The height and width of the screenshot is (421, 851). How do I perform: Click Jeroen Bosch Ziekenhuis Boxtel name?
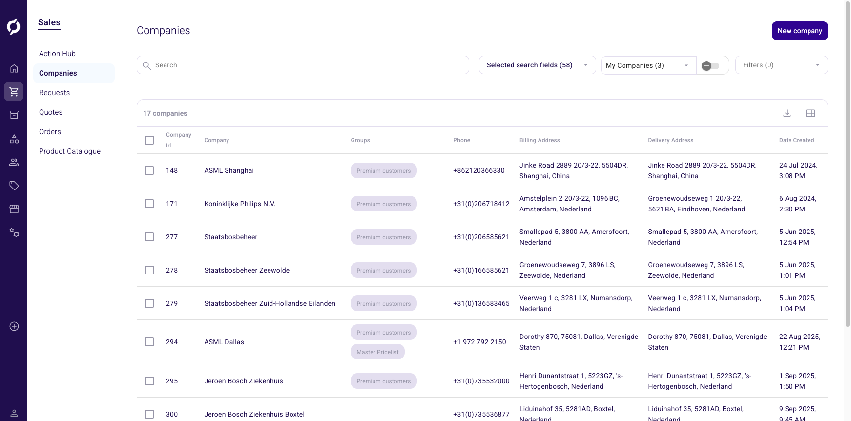(x=254, y=414)
